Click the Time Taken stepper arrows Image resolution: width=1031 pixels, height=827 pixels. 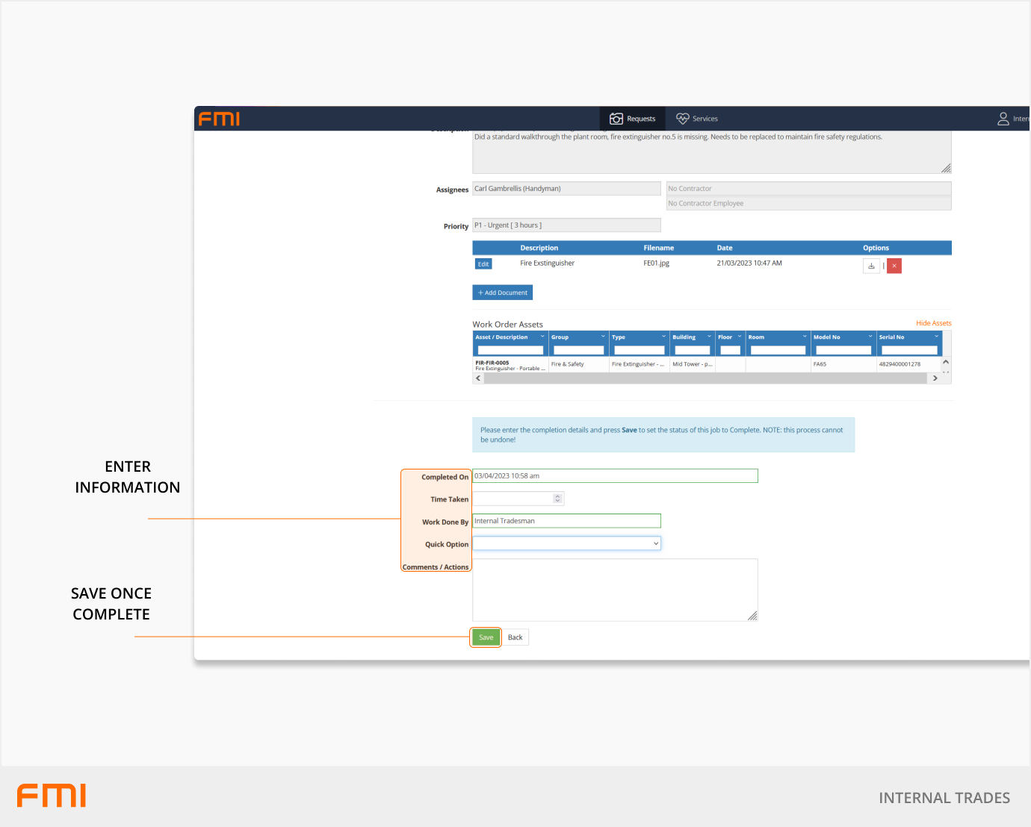click(557, 499)
